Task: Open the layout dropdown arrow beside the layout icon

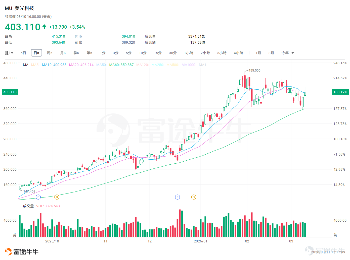Action: coord(12,53)
